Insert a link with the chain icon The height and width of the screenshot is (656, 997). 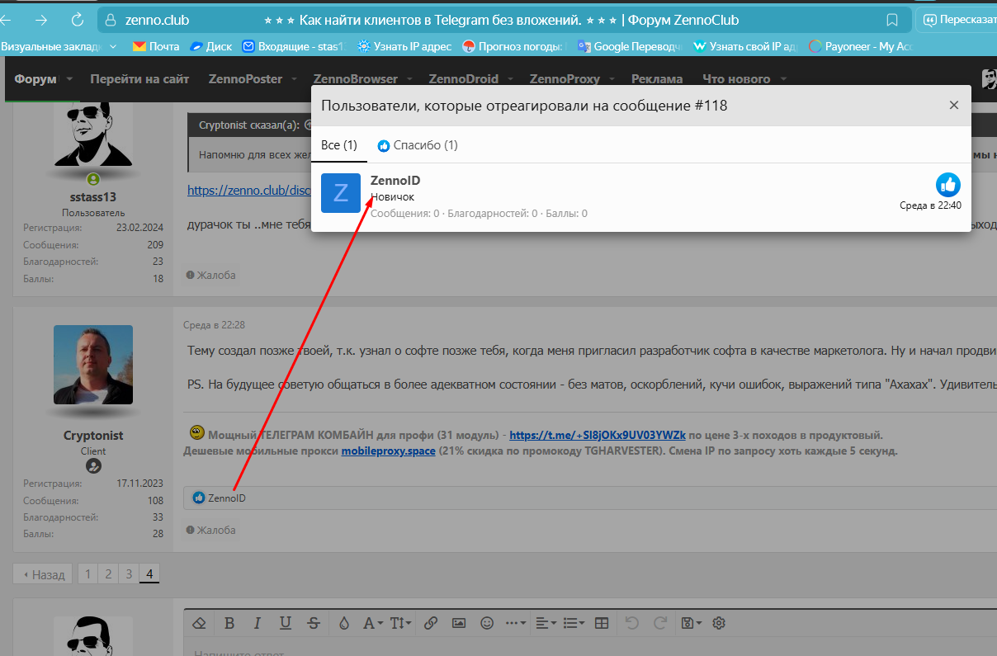(x=430, y=623)
